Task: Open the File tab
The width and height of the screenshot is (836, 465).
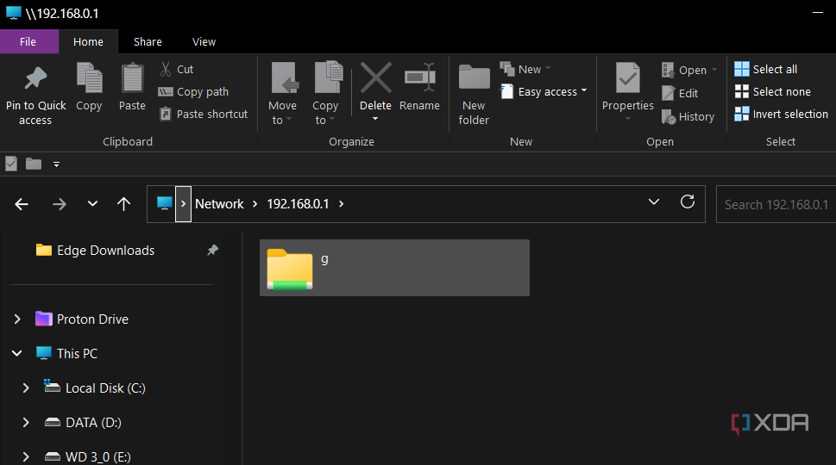Action: click(x=28, y=41)
